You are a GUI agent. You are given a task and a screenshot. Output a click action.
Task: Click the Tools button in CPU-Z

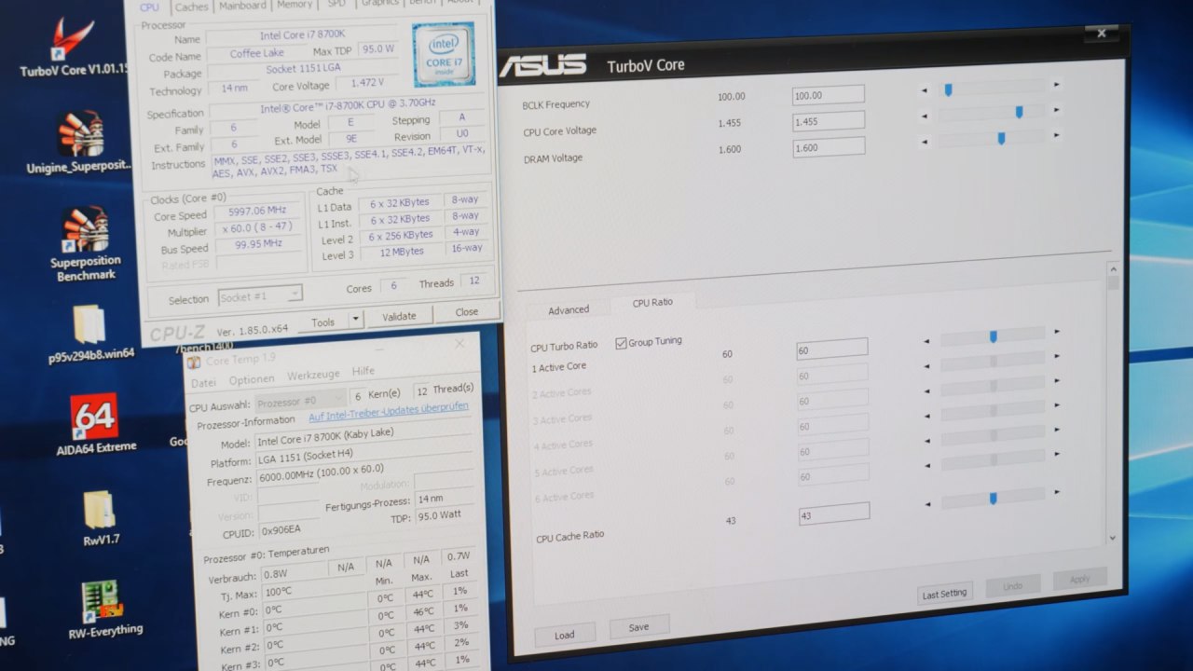323,322
